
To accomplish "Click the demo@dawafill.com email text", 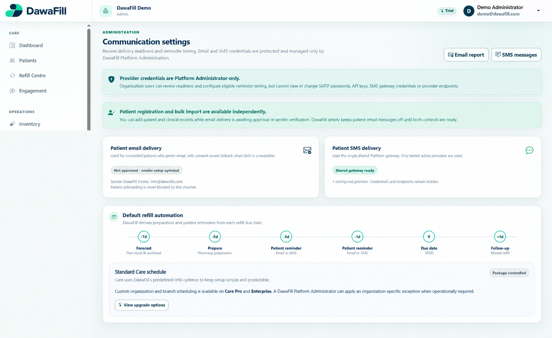I will pos(498,14).
